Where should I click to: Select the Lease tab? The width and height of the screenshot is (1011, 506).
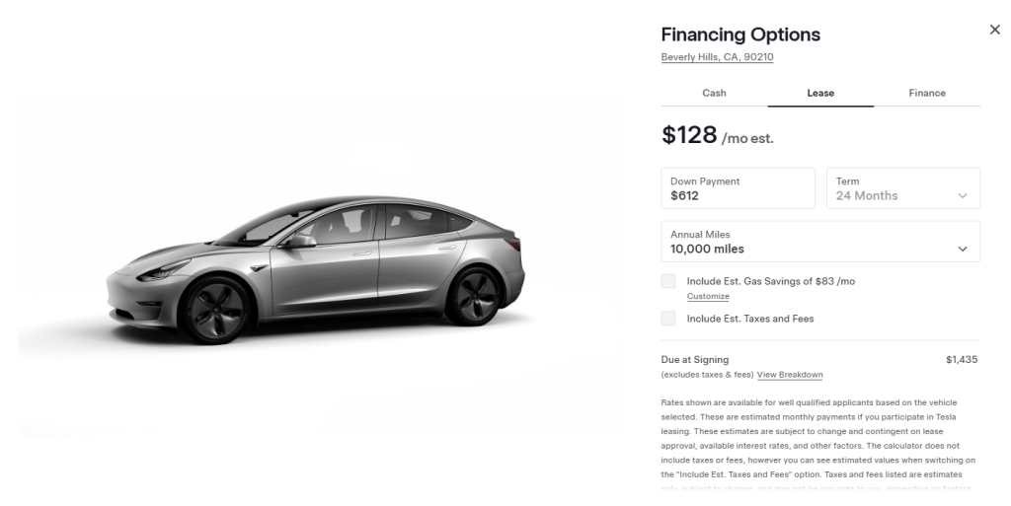pos(820,93)
